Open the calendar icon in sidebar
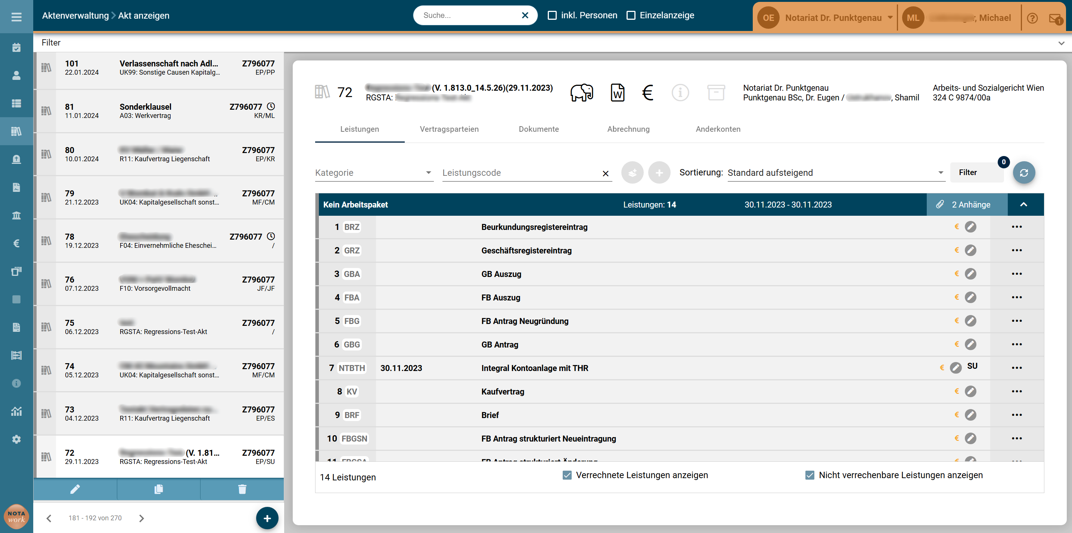 (x=16, y=47)
